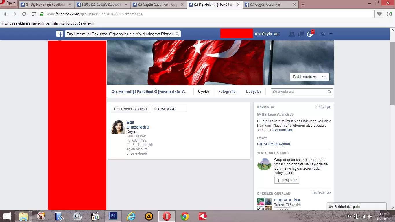
Task: Open the Facebook messages icon
Action: coord(301,34)
